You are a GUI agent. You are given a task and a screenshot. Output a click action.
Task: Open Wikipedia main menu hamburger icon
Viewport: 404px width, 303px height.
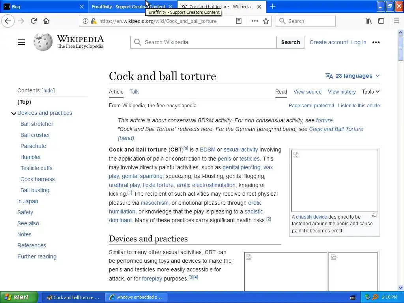pyautogui.click(x=21, y=42)
